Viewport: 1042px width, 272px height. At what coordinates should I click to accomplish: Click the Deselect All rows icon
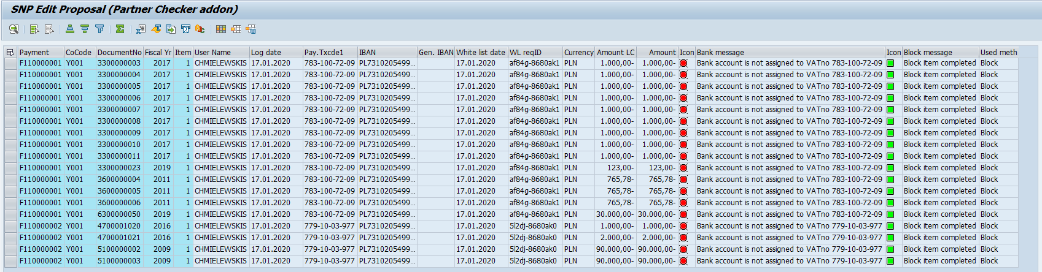tap(49, 29)
